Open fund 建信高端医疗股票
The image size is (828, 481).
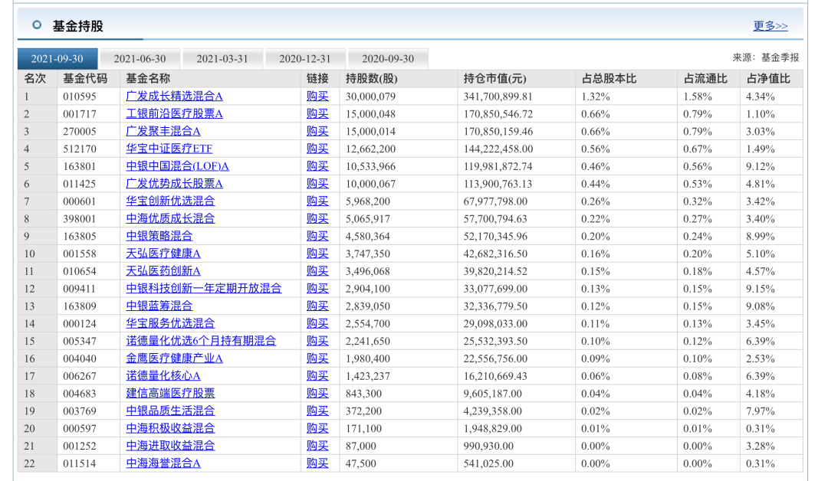170,394
